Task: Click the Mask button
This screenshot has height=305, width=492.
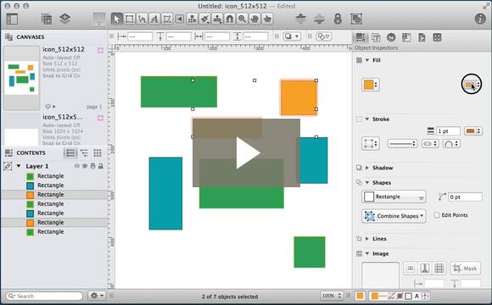Action: (466, 269)
